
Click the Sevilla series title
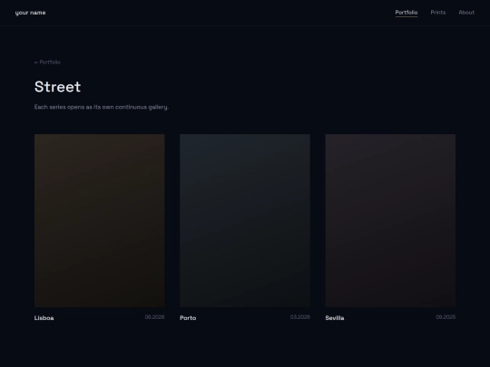pos(335,318)
